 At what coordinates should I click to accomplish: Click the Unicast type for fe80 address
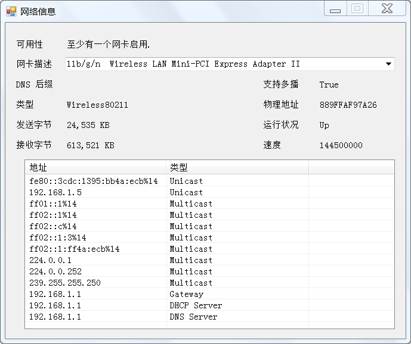coord(186,181)
